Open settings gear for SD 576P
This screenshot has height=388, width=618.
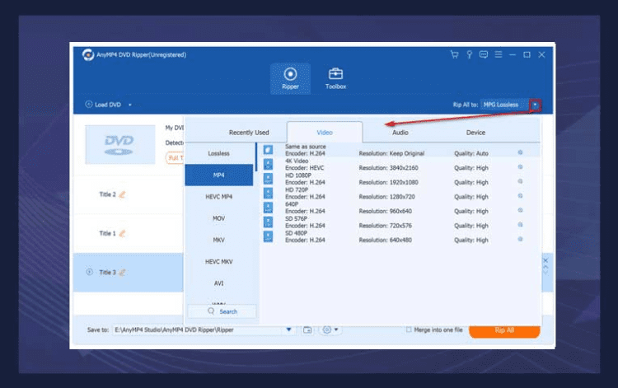tap(520, 225)
